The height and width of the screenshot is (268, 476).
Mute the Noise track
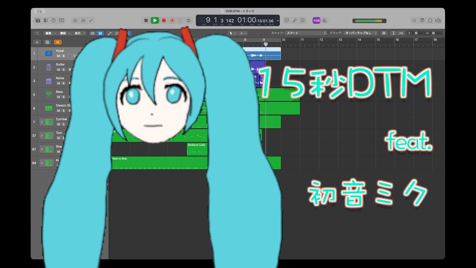coord(58,83)
